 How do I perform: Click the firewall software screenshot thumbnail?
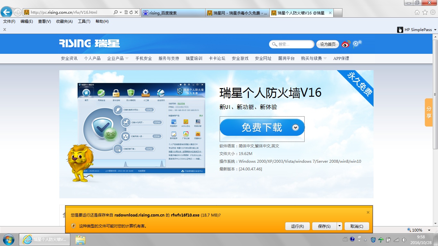point(141,128)
